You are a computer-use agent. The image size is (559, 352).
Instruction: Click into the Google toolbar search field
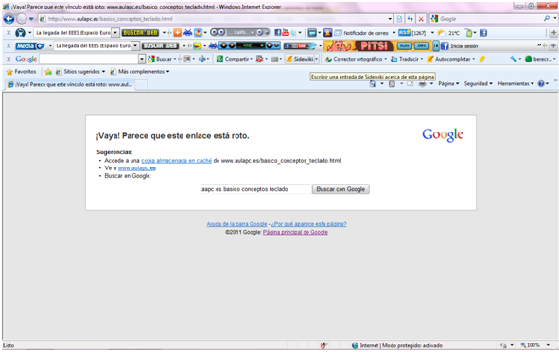coord(89,59)
